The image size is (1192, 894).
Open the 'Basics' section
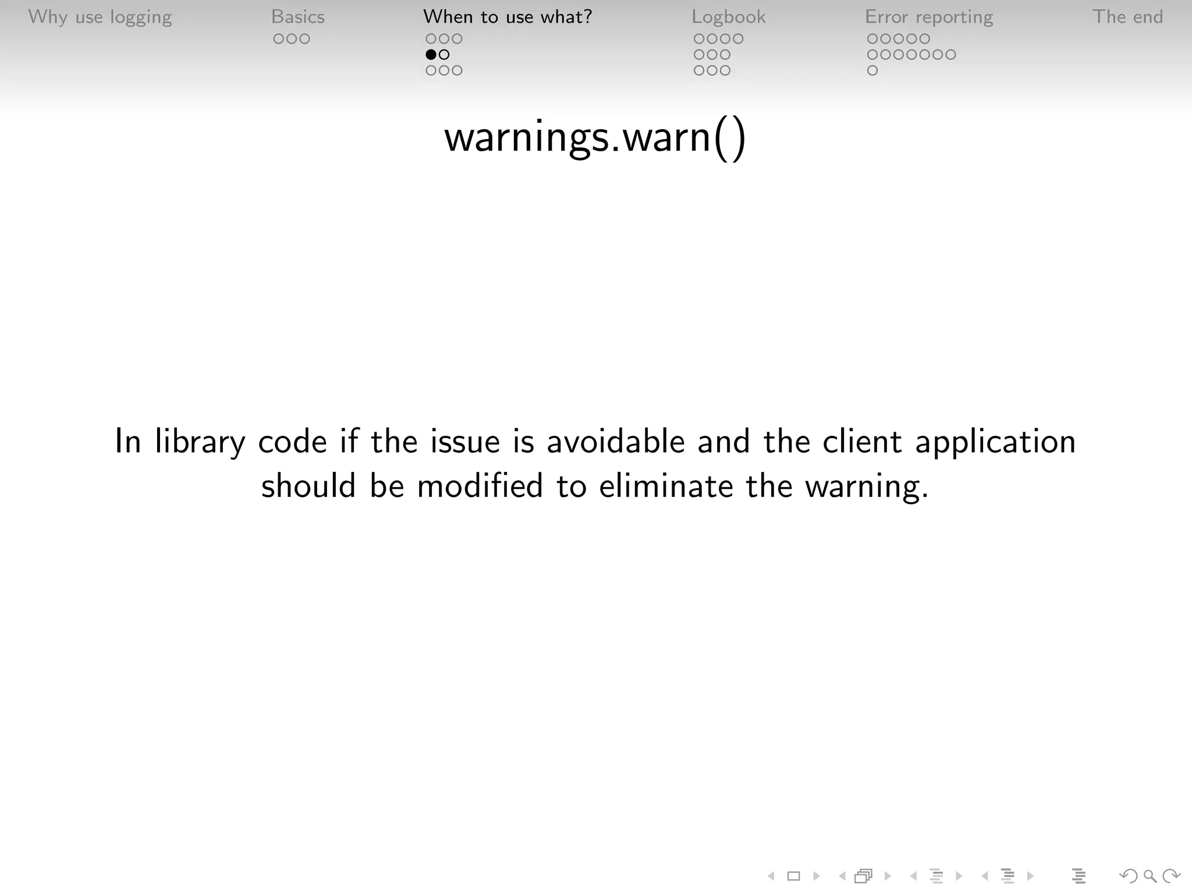[298, 17]
